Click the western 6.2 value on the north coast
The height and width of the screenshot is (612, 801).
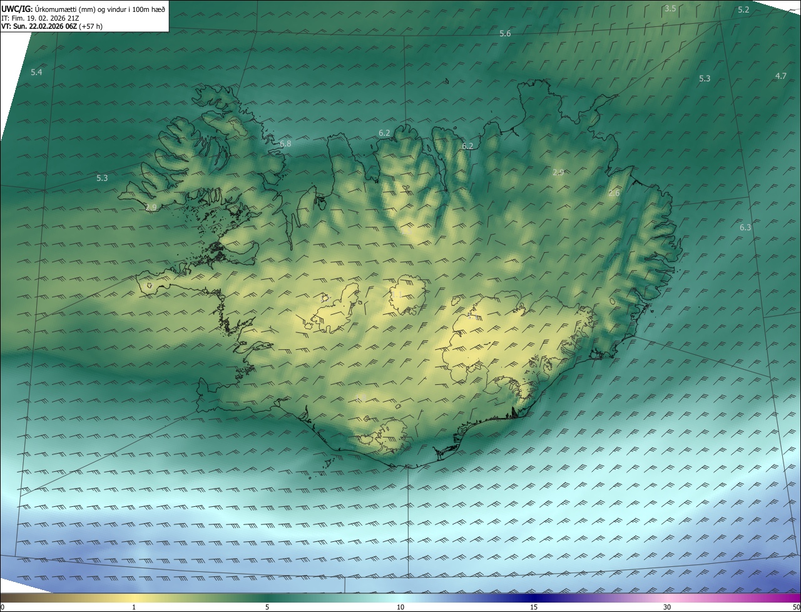pos(384,133)
